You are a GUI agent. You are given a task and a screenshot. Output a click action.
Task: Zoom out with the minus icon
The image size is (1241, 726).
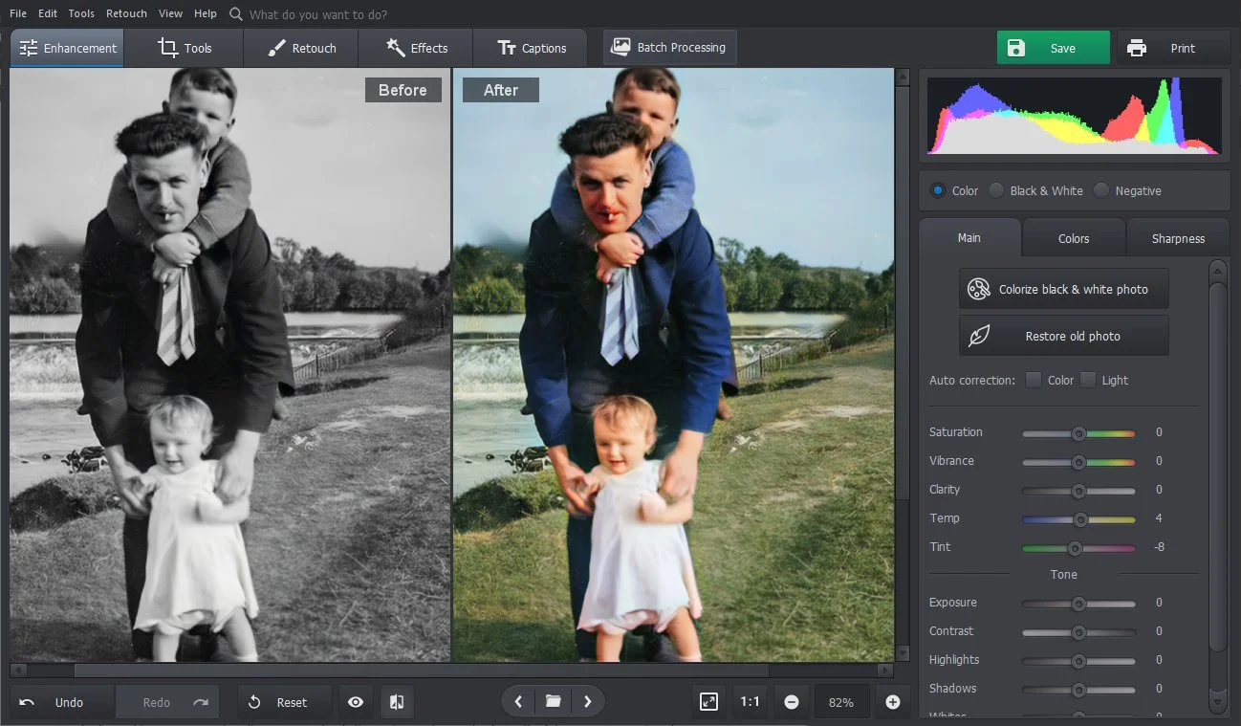[792, 702]
